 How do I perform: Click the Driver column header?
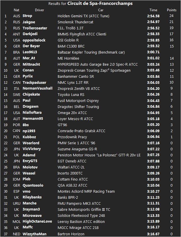click(x=40, y=10)
